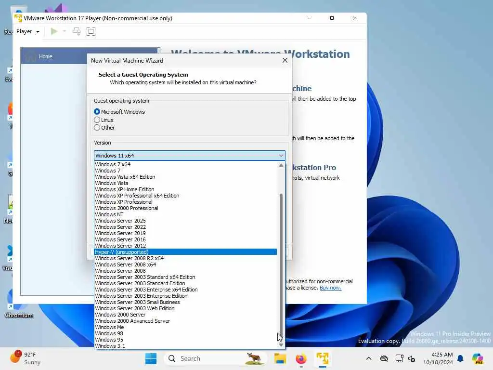This screenshot has width=493, height=370.
Task: Click the muted sound tray icon
Action: point(412,358)
